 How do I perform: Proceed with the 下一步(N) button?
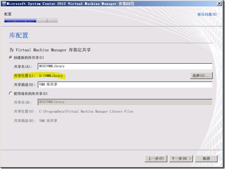click(181, 159)
